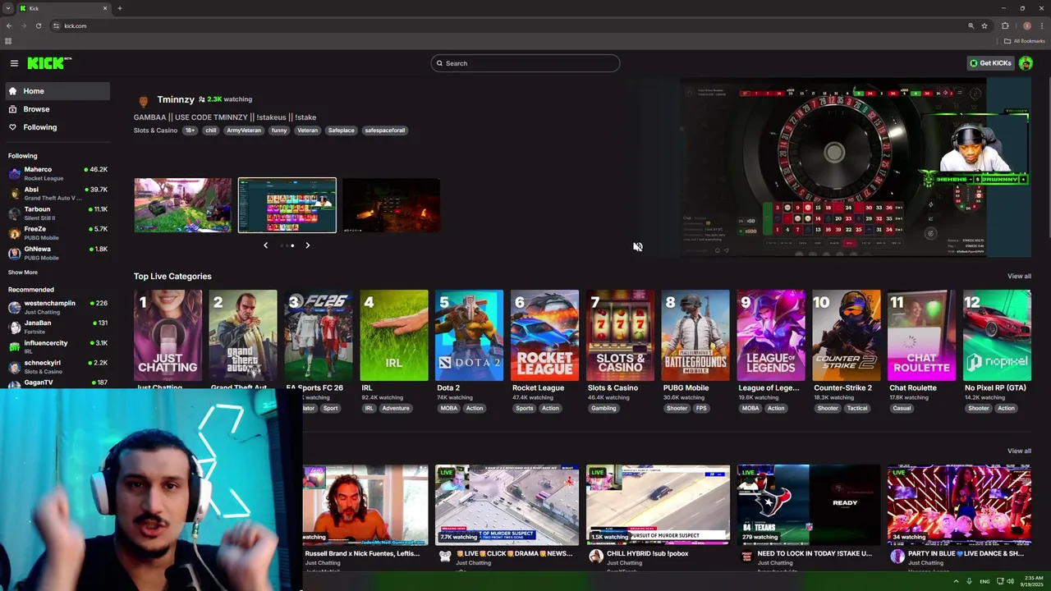Open the tab search dropdown arrow
Viewport: 1051px width, 591px height.
7,8
